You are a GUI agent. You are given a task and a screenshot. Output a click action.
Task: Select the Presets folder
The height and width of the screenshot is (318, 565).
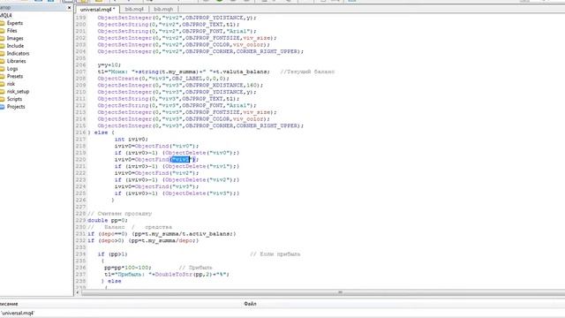point(15,76)
